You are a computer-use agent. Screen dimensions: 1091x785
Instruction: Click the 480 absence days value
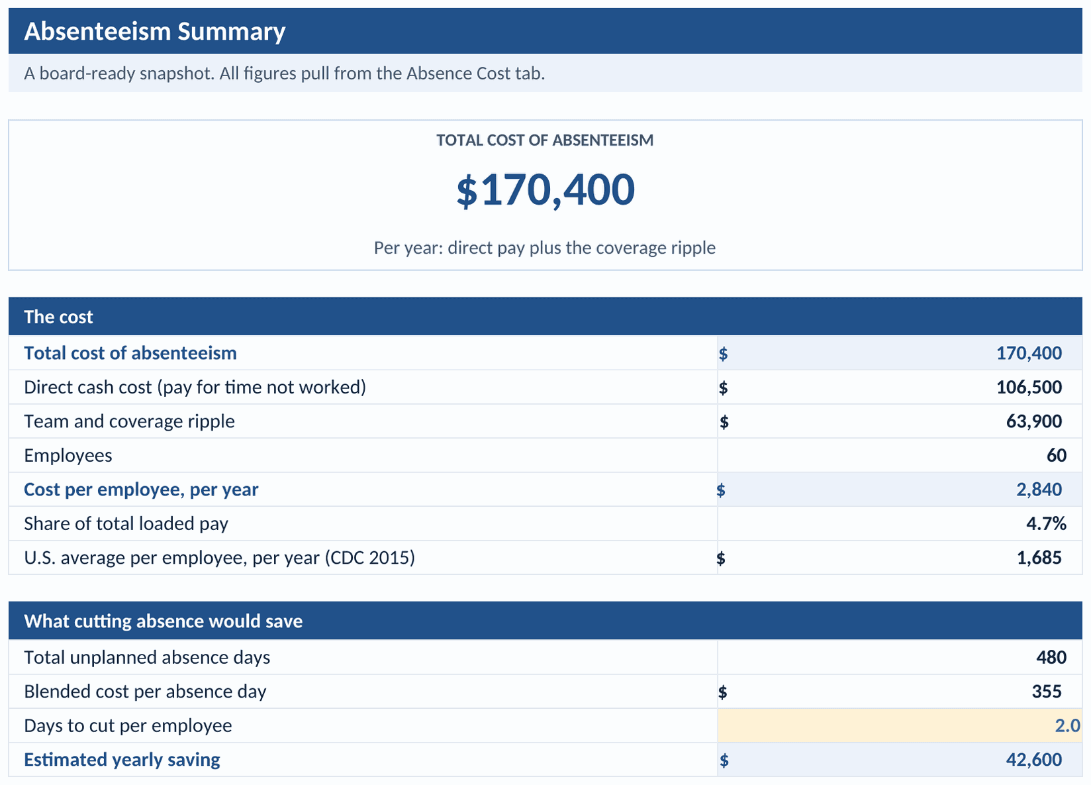pyautogui.click(x=1051, y=657)
